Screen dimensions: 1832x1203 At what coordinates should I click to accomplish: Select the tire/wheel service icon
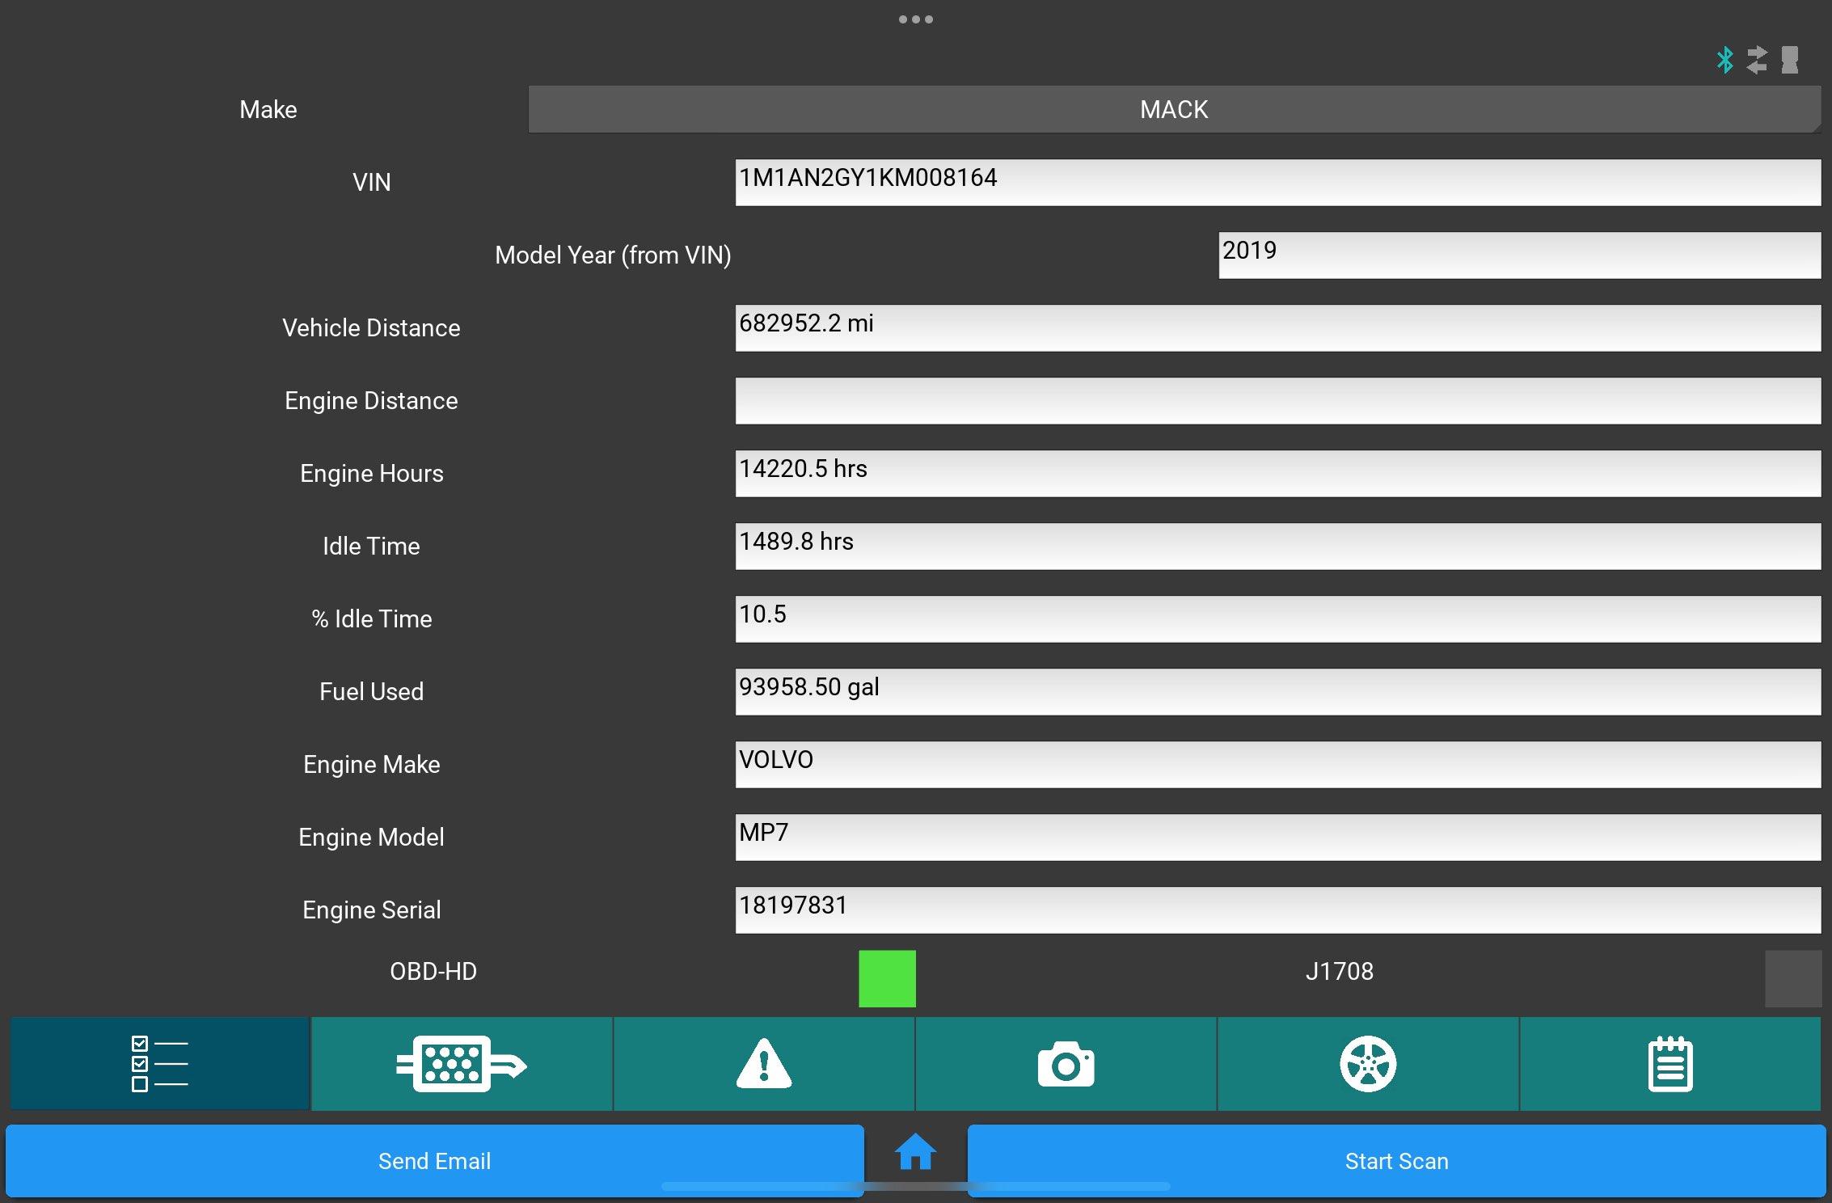1370,1062
